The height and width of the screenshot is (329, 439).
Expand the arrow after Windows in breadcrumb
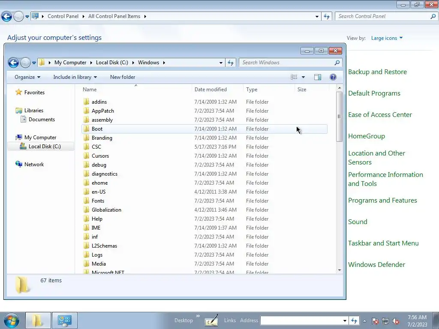point(164,63)
